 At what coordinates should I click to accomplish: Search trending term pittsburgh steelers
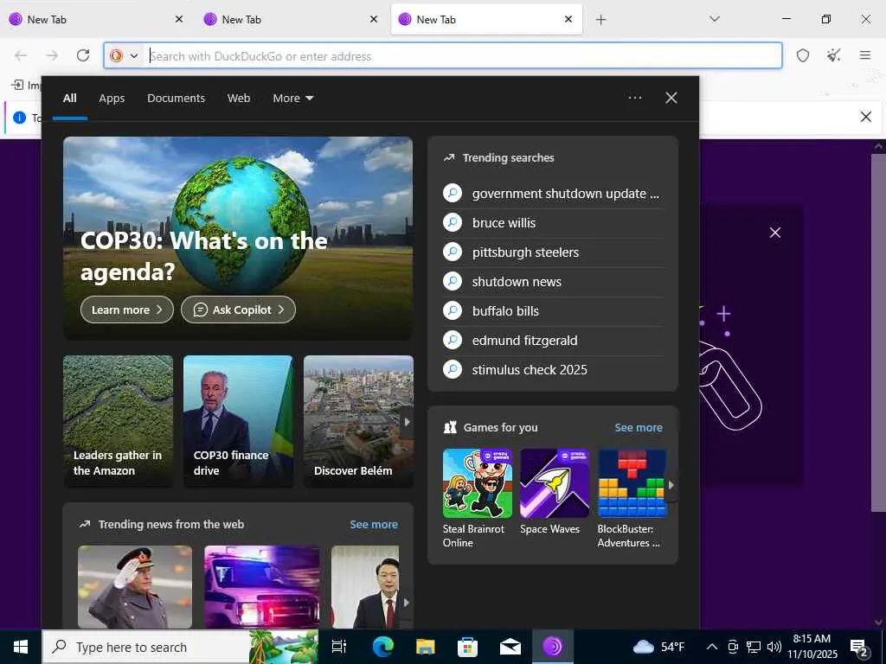[554, 252]
